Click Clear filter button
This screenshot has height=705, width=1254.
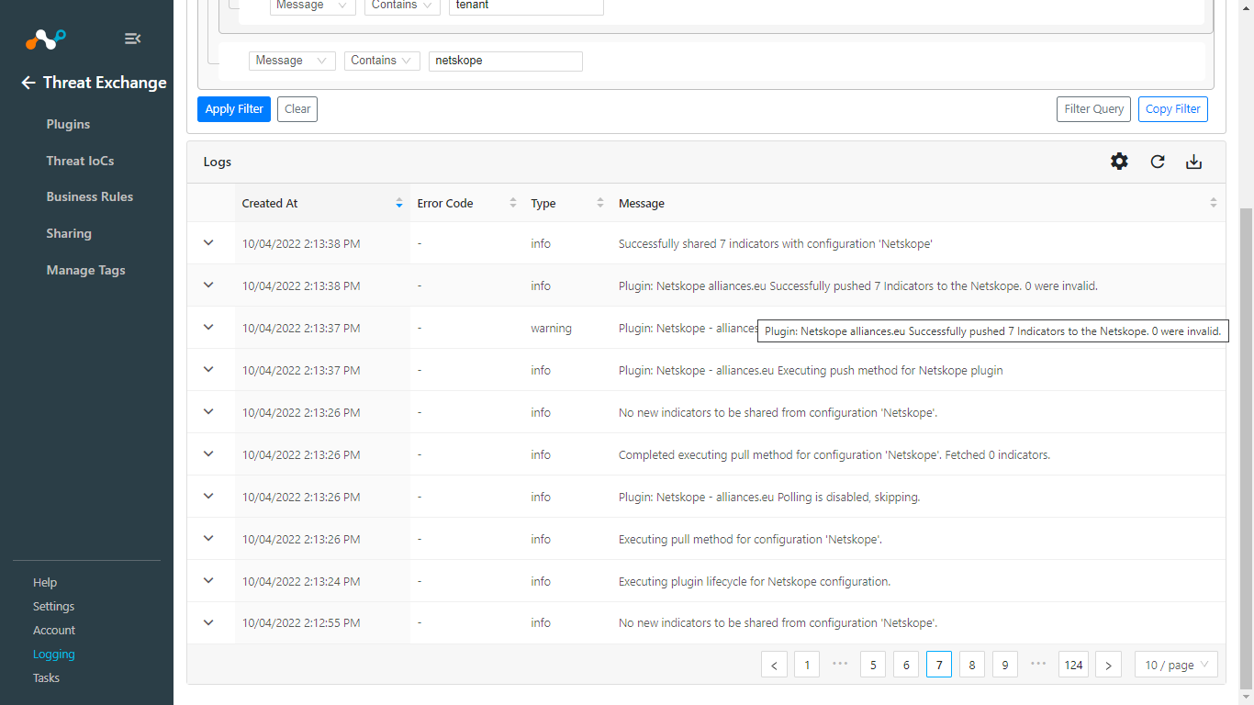297,109
